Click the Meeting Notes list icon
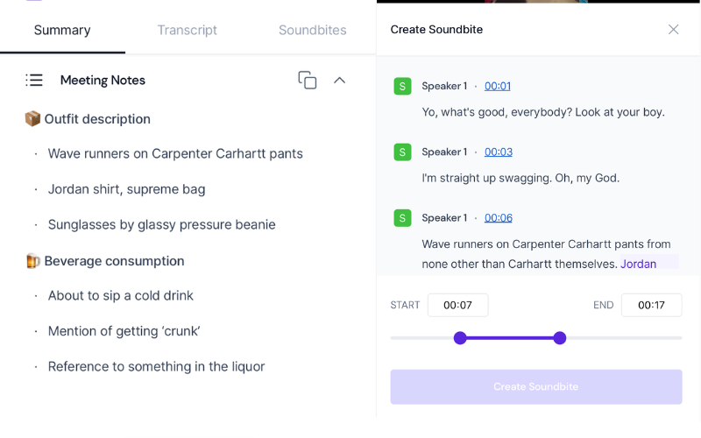Screen dimensions: 701x438 click(x=34, y=81)
